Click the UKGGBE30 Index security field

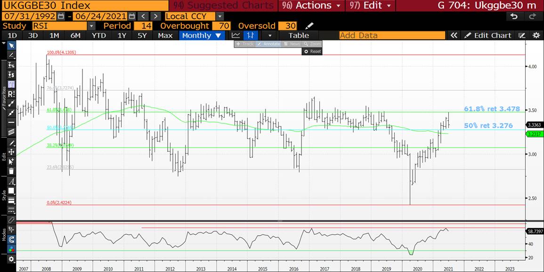84,6
